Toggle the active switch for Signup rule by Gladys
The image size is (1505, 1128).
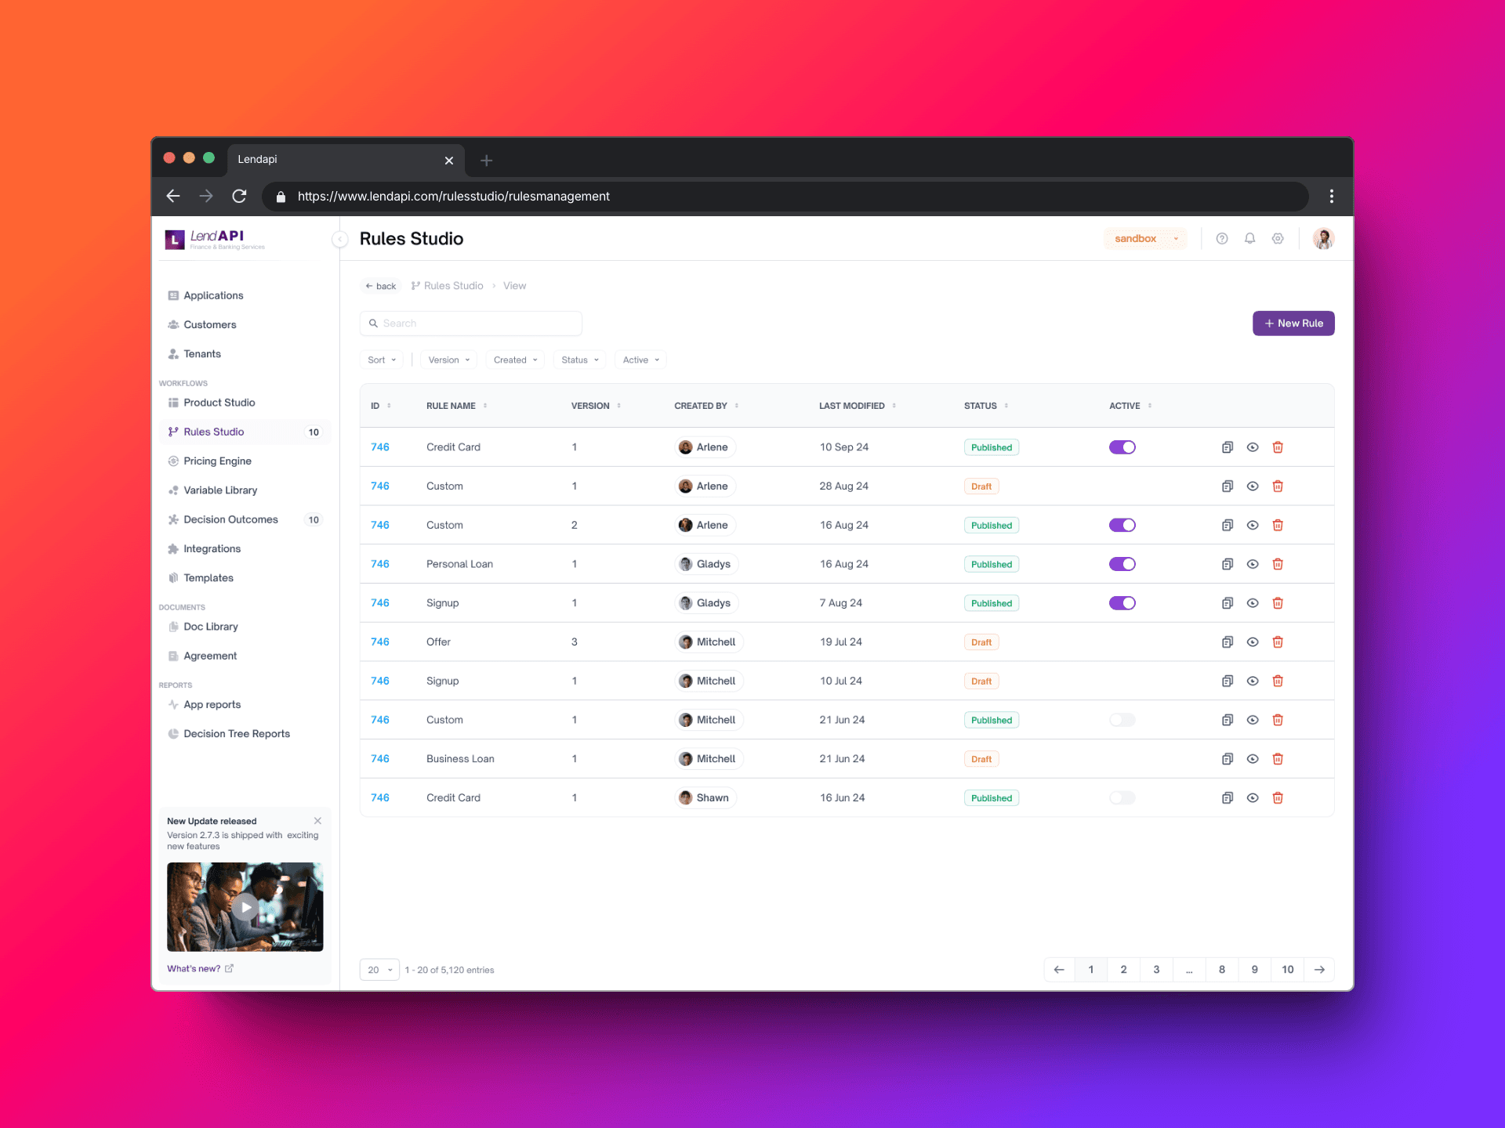coord(1122,603)
